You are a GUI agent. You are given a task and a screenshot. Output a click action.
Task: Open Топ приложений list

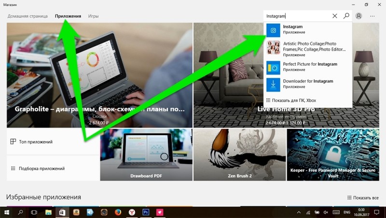tap(53, 142)
